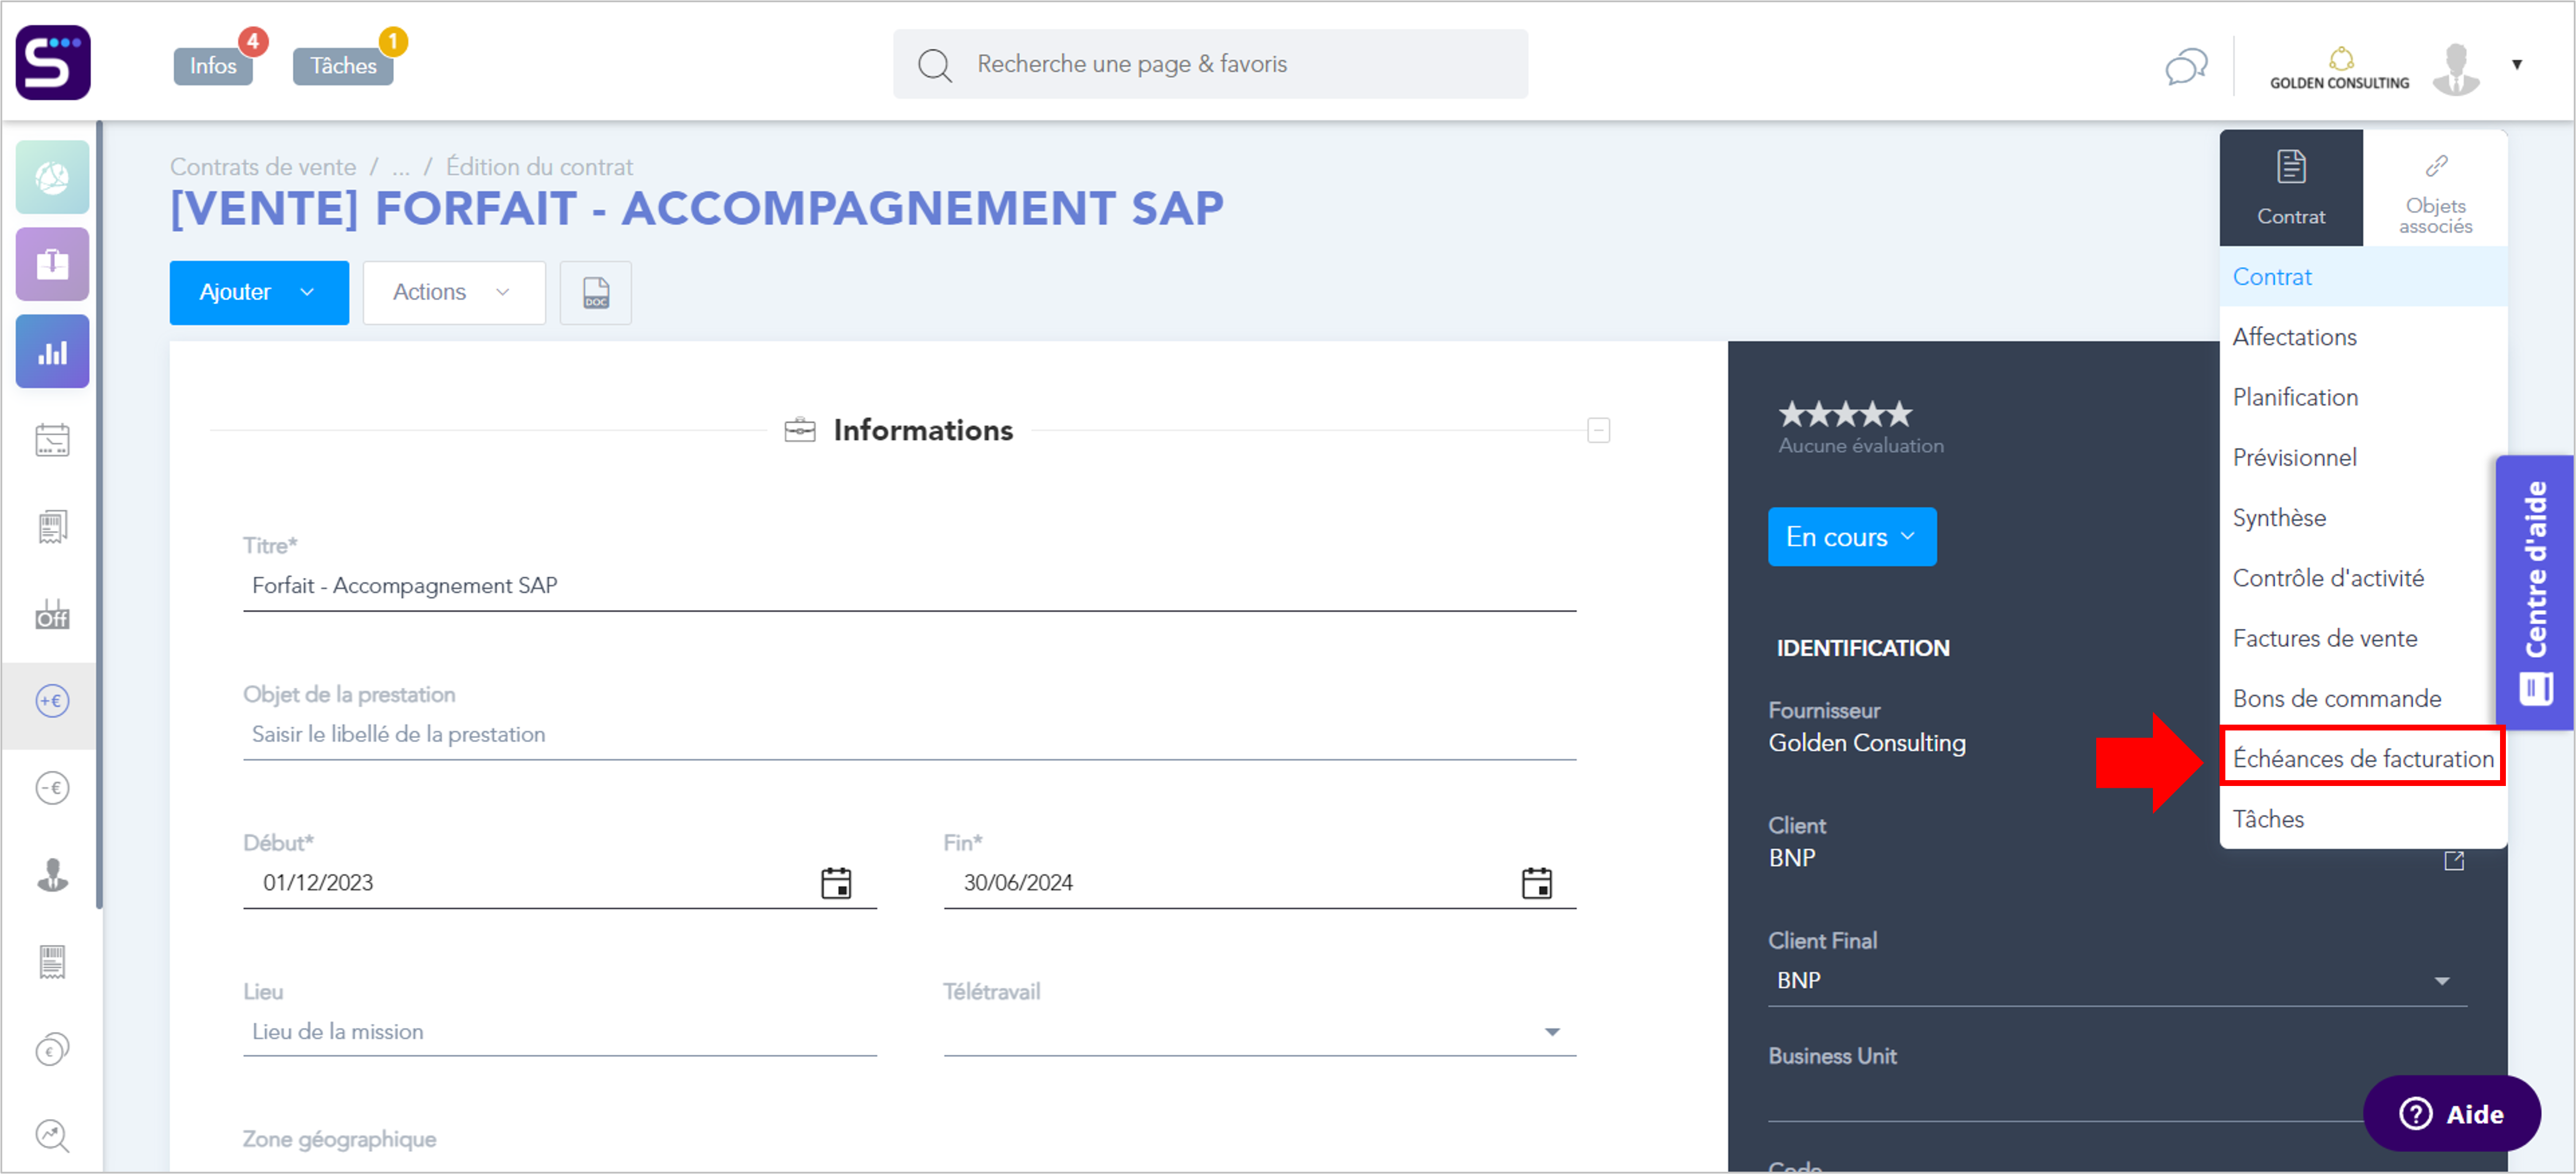2576x1174 pixels.
Task: Collapse the Informations section
Action: click(x=1599, y=431)
